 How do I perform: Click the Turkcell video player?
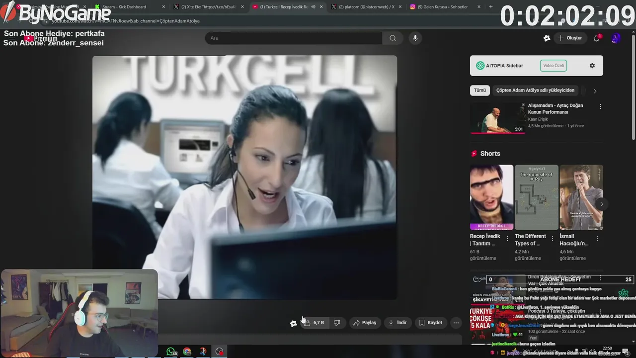pyautogui.click(x=244, y=177)
